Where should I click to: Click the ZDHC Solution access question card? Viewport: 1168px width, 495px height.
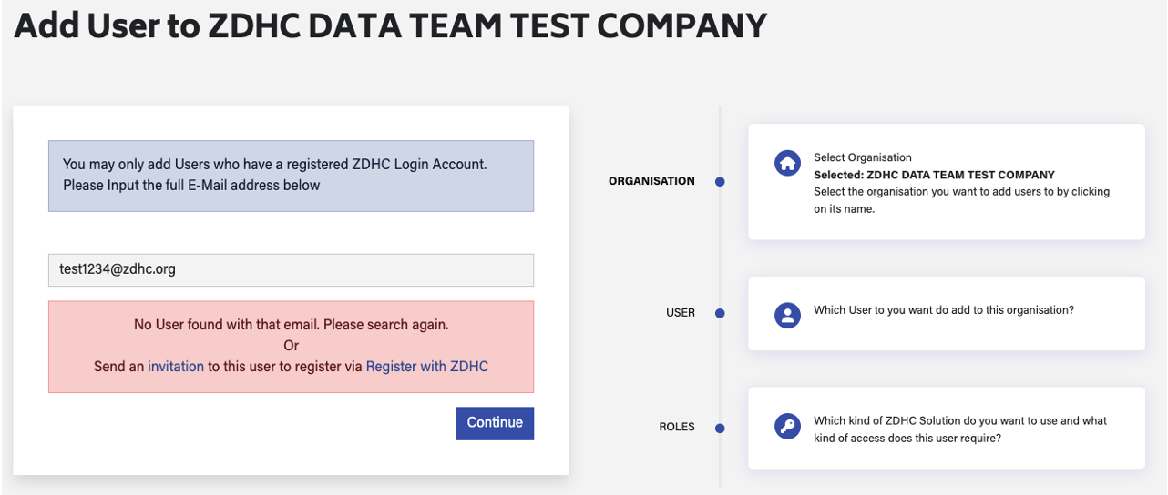[x=960, y=429]
